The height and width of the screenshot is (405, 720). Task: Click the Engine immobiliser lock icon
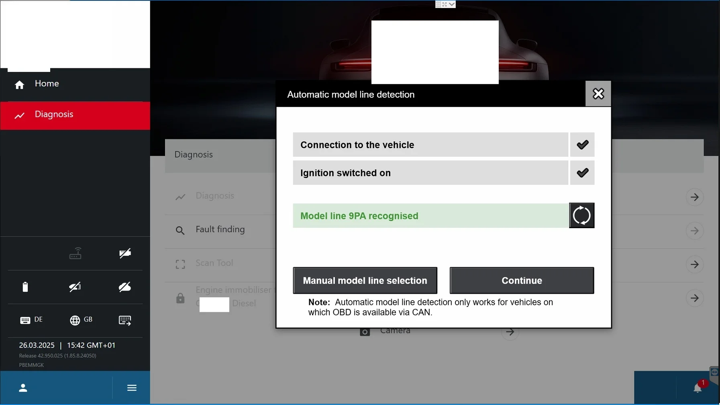pos(180,298)
